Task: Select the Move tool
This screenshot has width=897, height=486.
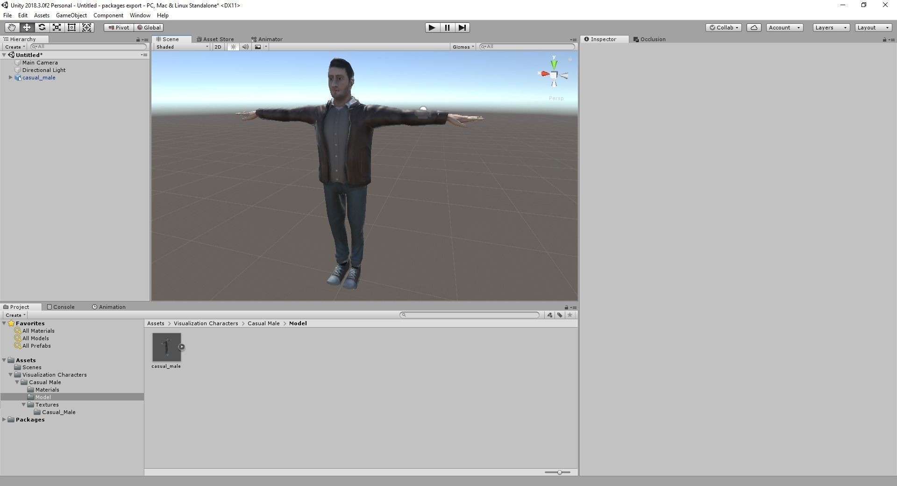Action: click(27, 27)
